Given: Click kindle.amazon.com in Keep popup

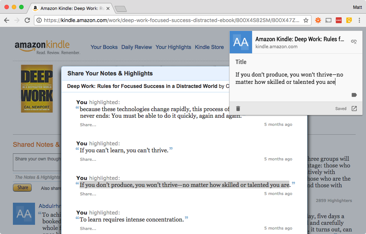Looking at the screenshot, I should [x=276, y=47].
